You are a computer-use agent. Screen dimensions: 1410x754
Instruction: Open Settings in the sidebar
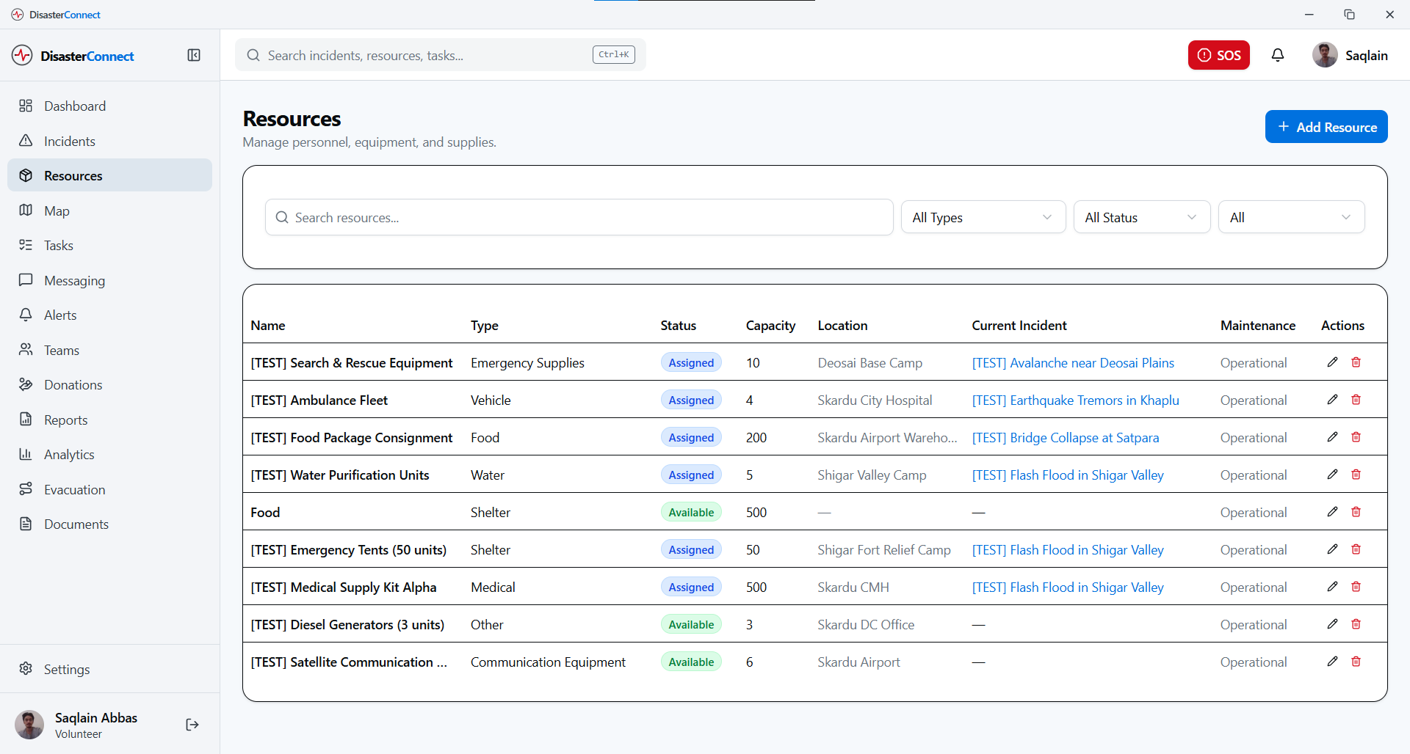click(67, 670)
